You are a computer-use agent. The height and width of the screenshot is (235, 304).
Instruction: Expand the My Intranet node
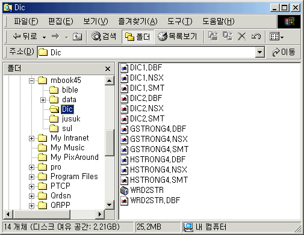coord(31,138)
